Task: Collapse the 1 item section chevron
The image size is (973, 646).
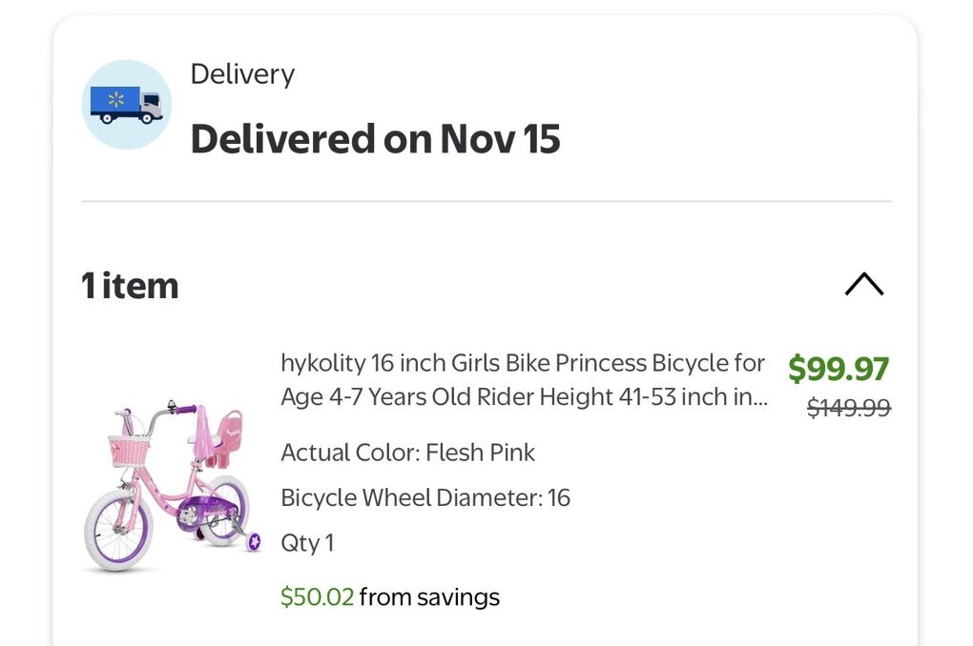Action: click(x=863, y=284)
